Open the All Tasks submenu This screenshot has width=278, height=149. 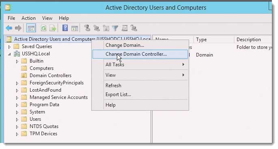[x=140, y=65]
